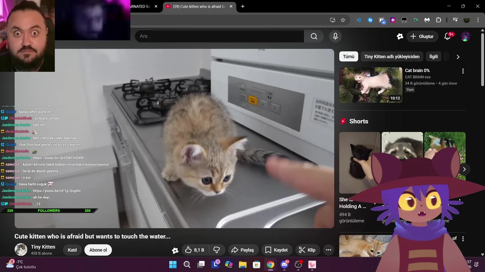Open the picture-in-picture extension icon
Image resolution: width=485 pixels, height=272 pixels.
point(382,20)
